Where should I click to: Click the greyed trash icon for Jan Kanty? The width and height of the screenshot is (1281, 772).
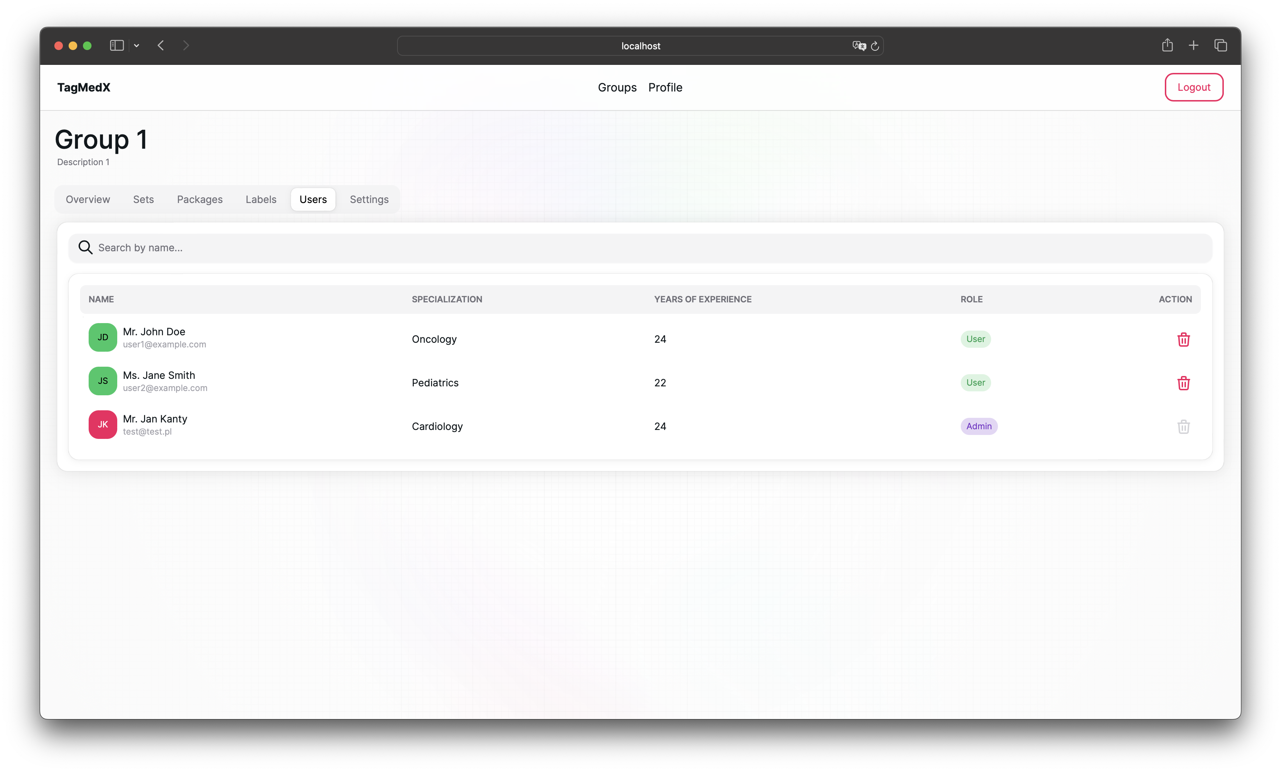pos(1183,427)
